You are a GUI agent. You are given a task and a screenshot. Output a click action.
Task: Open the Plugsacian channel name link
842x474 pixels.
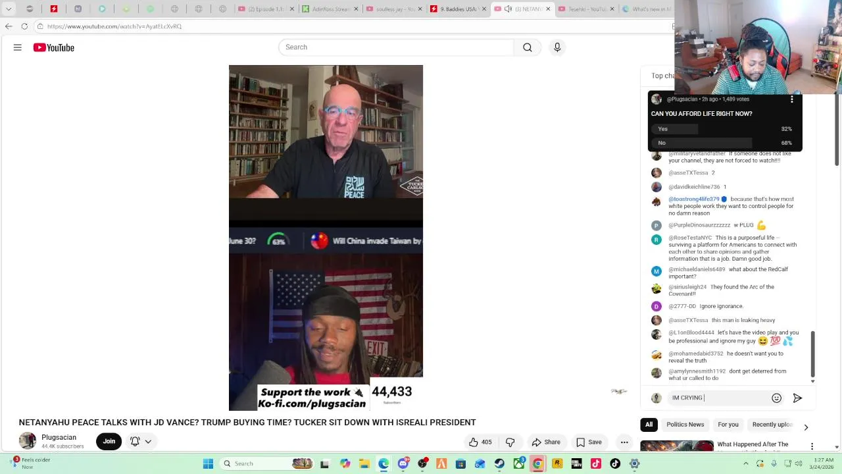(x=59, y=437)
